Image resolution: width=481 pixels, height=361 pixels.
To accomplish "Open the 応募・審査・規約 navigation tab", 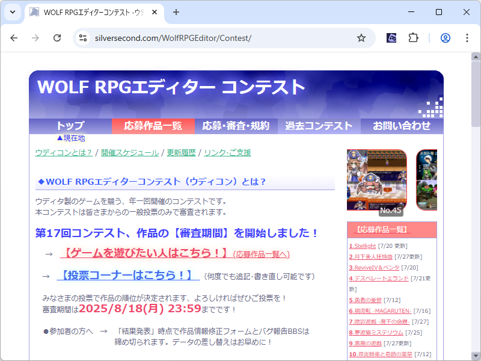I will coord(236,126).
